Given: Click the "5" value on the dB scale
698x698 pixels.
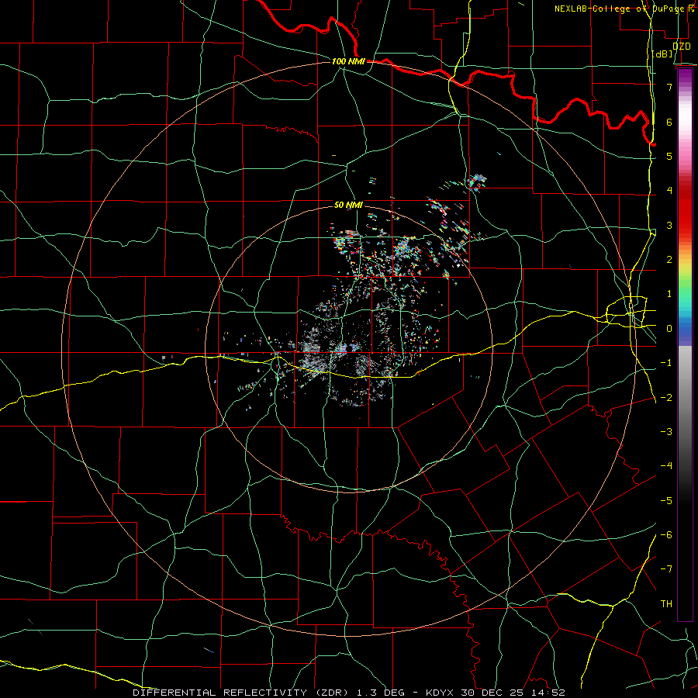Looking at the screenshot, I should [x=669, y=156].
